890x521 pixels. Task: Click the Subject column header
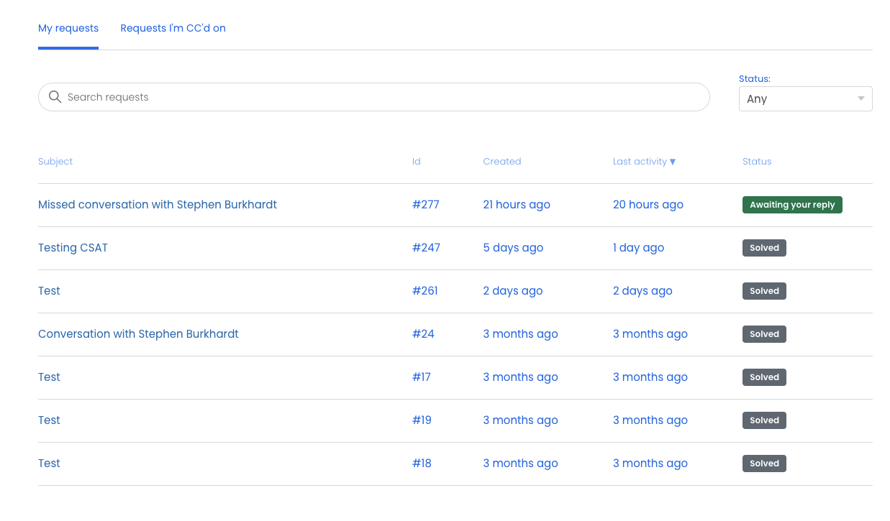click(x=55, y=161)
